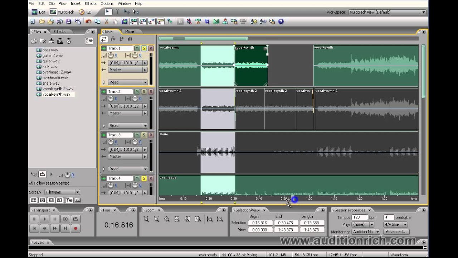458x258 pixels.
Task: Click the Open folder icon in toolbar
Action: [42, 21]
